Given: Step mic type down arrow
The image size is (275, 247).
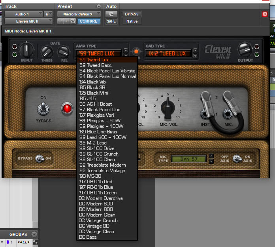Looking at the screenshot, I should point(211,161).
